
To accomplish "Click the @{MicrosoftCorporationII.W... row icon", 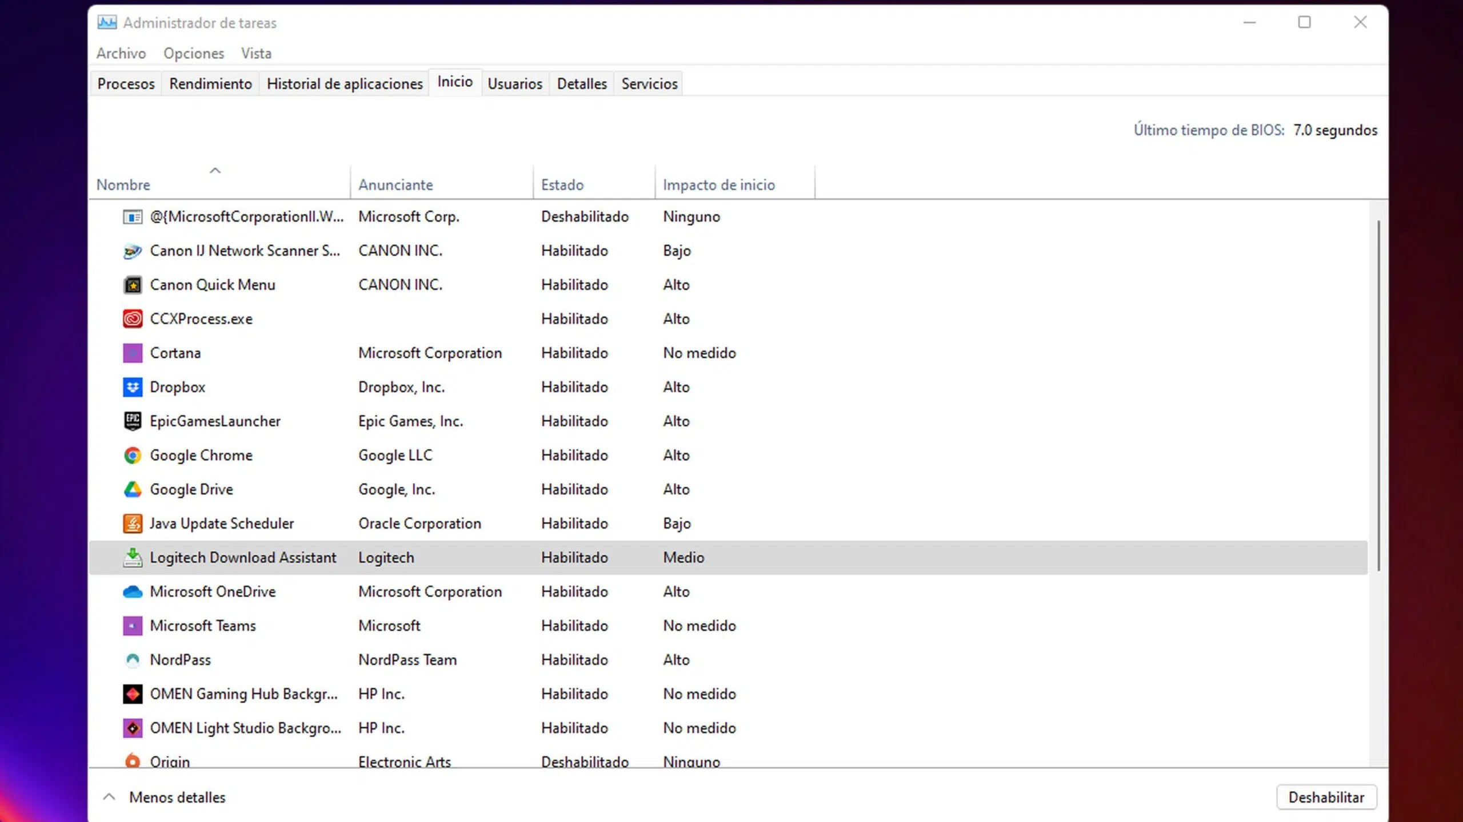I will [x=133, y=217].
